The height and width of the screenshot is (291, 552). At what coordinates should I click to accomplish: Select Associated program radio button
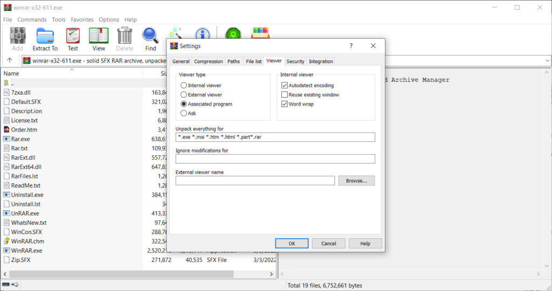[184, 104]
